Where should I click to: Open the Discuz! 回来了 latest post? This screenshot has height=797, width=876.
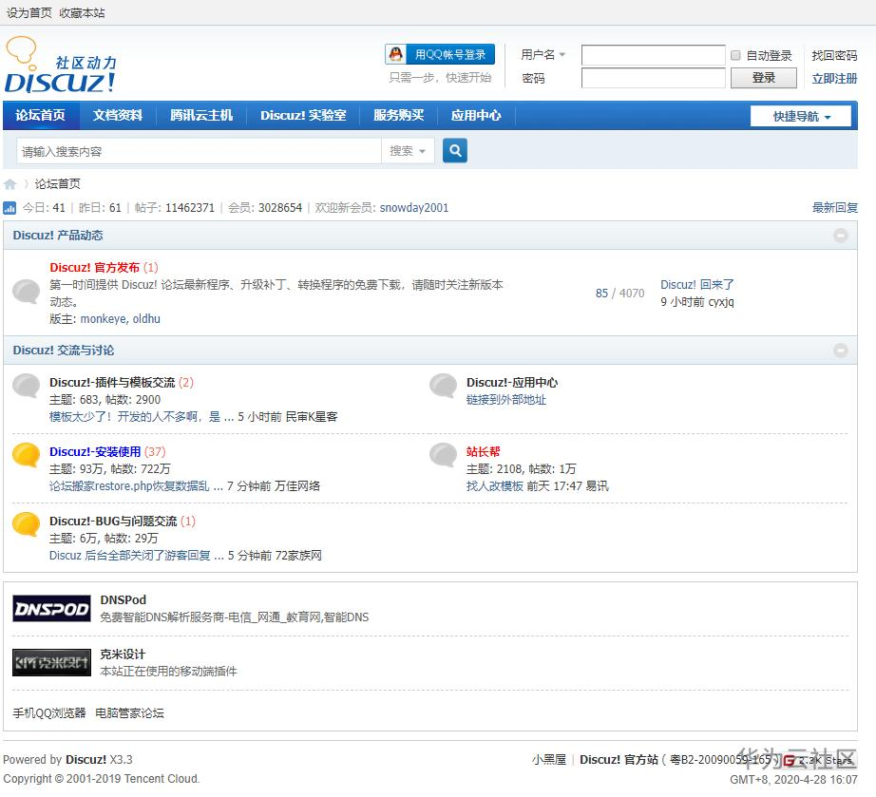[x=696, y=285]
